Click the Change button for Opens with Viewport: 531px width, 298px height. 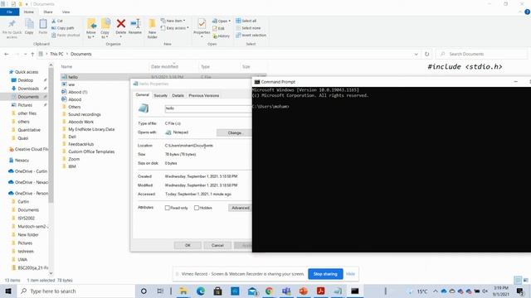click(x=234, y=132)
